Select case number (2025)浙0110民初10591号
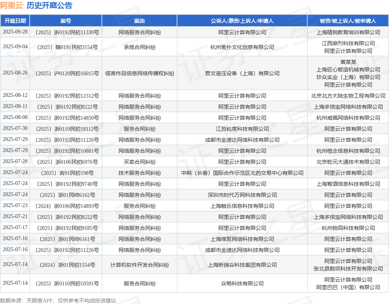This screenshot has height=304, width=389. point(66,283)
